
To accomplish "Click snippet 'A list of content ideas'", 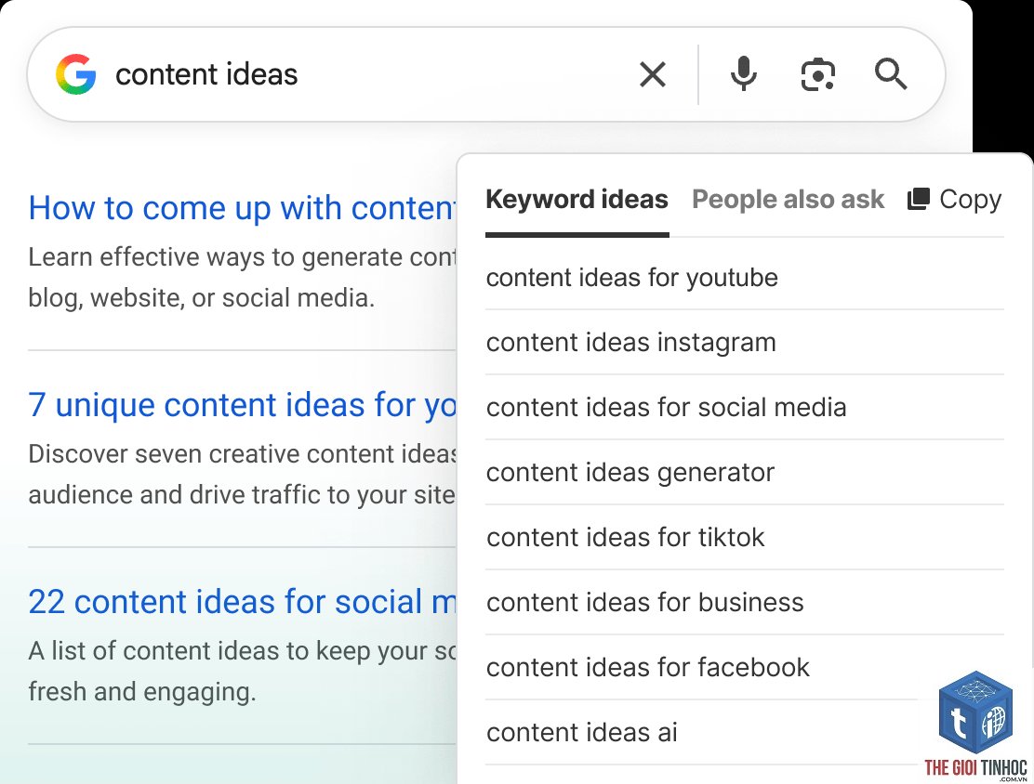I will pyautogui.click(x=242, y=672).
